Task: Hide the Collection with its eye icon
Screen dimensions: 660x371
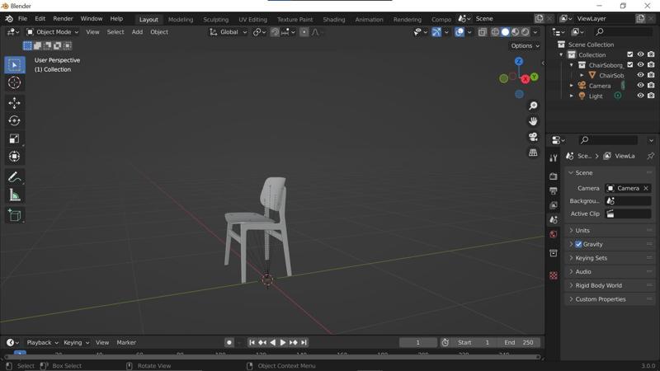Action: coord(640,54)
